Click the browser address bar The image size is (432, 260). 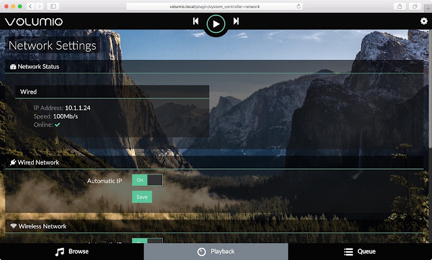215,6
